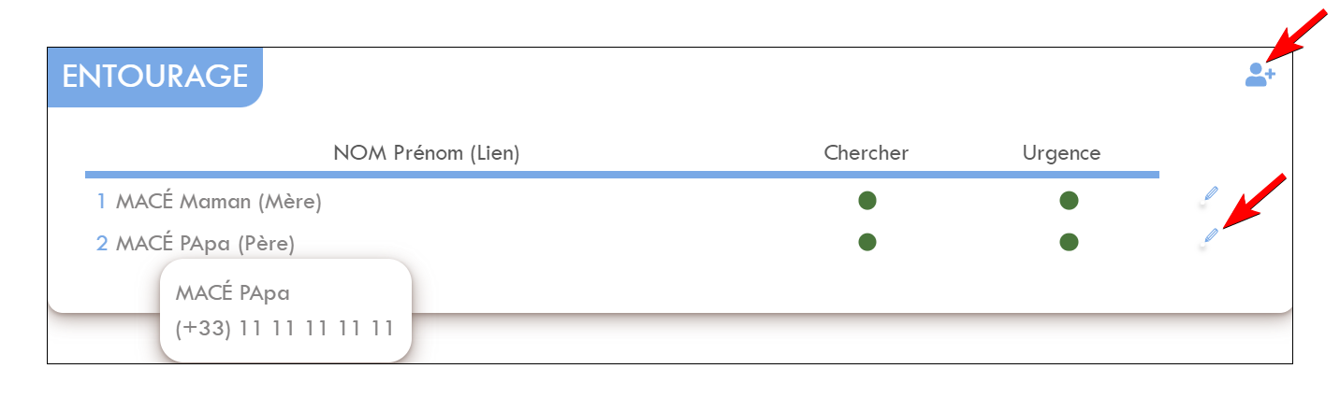Image resolution: width=1340 pixels, height=411 pixels.
Task: Edit MACÉ PApa with the pencil icon
Action: [1211, 236]
